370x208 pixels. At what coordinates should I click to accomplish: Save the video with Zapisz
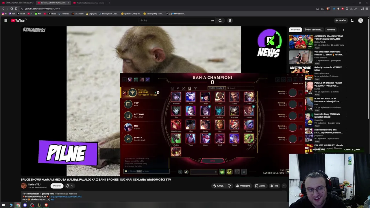pyautogui.click(x=260, y=186)
